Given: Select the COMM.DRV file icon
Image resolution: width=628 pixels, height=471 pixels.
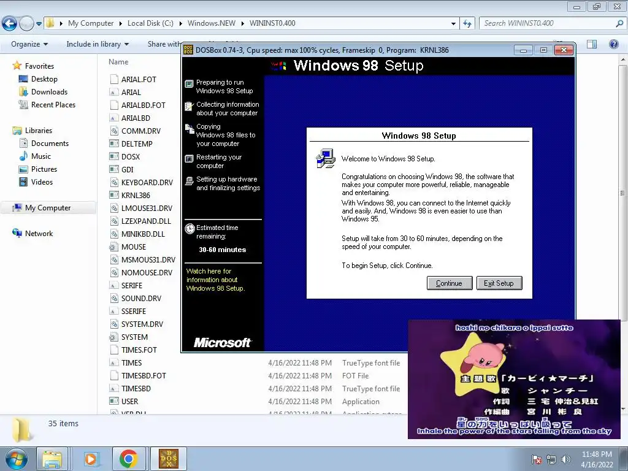Looking at the screenshot, I should pos(113,131).
